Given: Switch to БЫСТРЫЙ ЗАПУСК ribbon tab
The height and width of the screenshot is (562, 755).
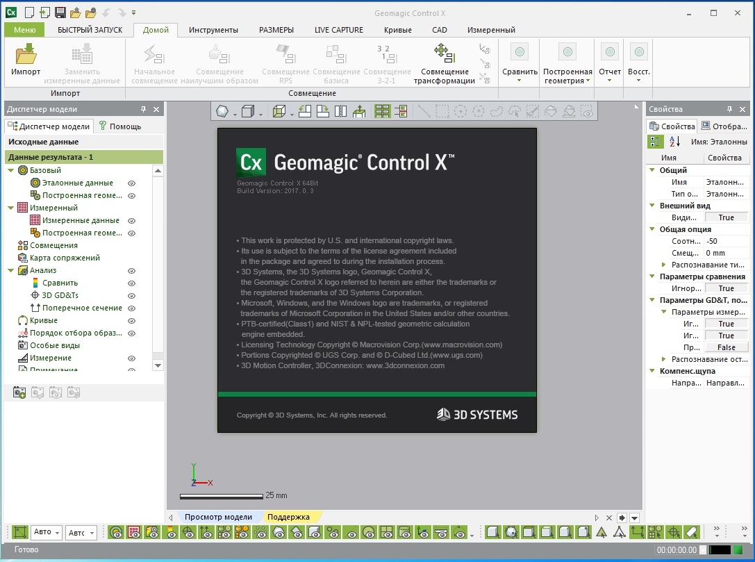Looking at the screenshot, I should click(x=90, y=30).
